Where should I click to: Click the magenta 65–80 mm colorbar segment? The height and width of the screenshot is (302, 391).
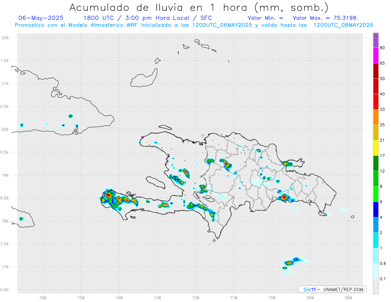tap(376, 56)
